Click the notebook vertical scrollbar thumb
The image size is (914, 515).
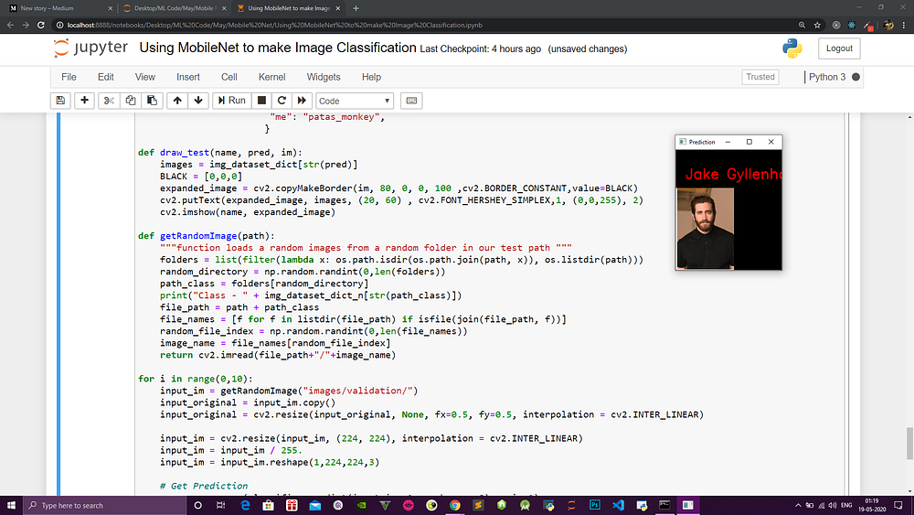pyautogui.click(x=909, y=444)
